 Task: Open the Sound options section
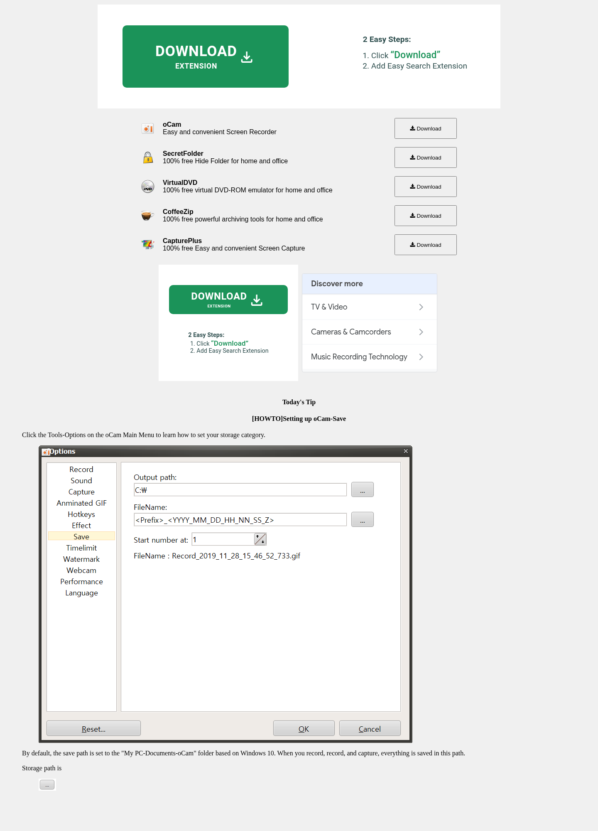(x=81, y=481)
